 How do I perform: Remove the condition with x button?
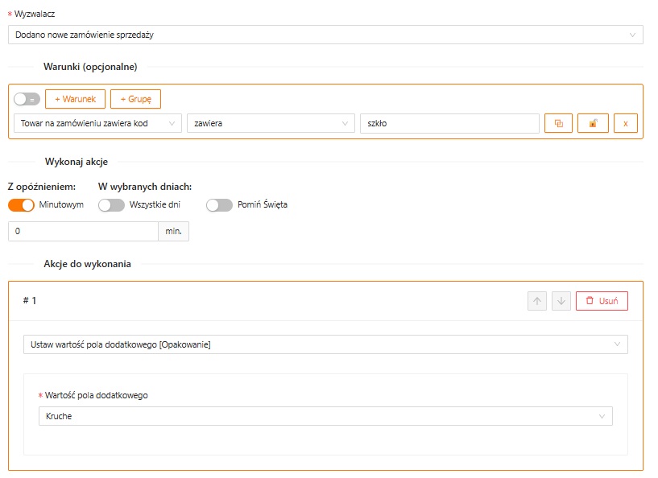tap(625, 123)
